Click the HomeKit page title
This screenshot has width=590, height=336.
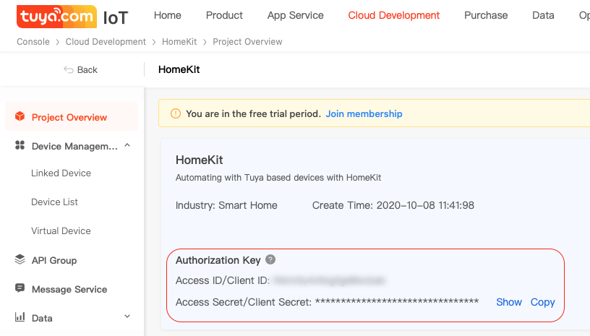179,69
